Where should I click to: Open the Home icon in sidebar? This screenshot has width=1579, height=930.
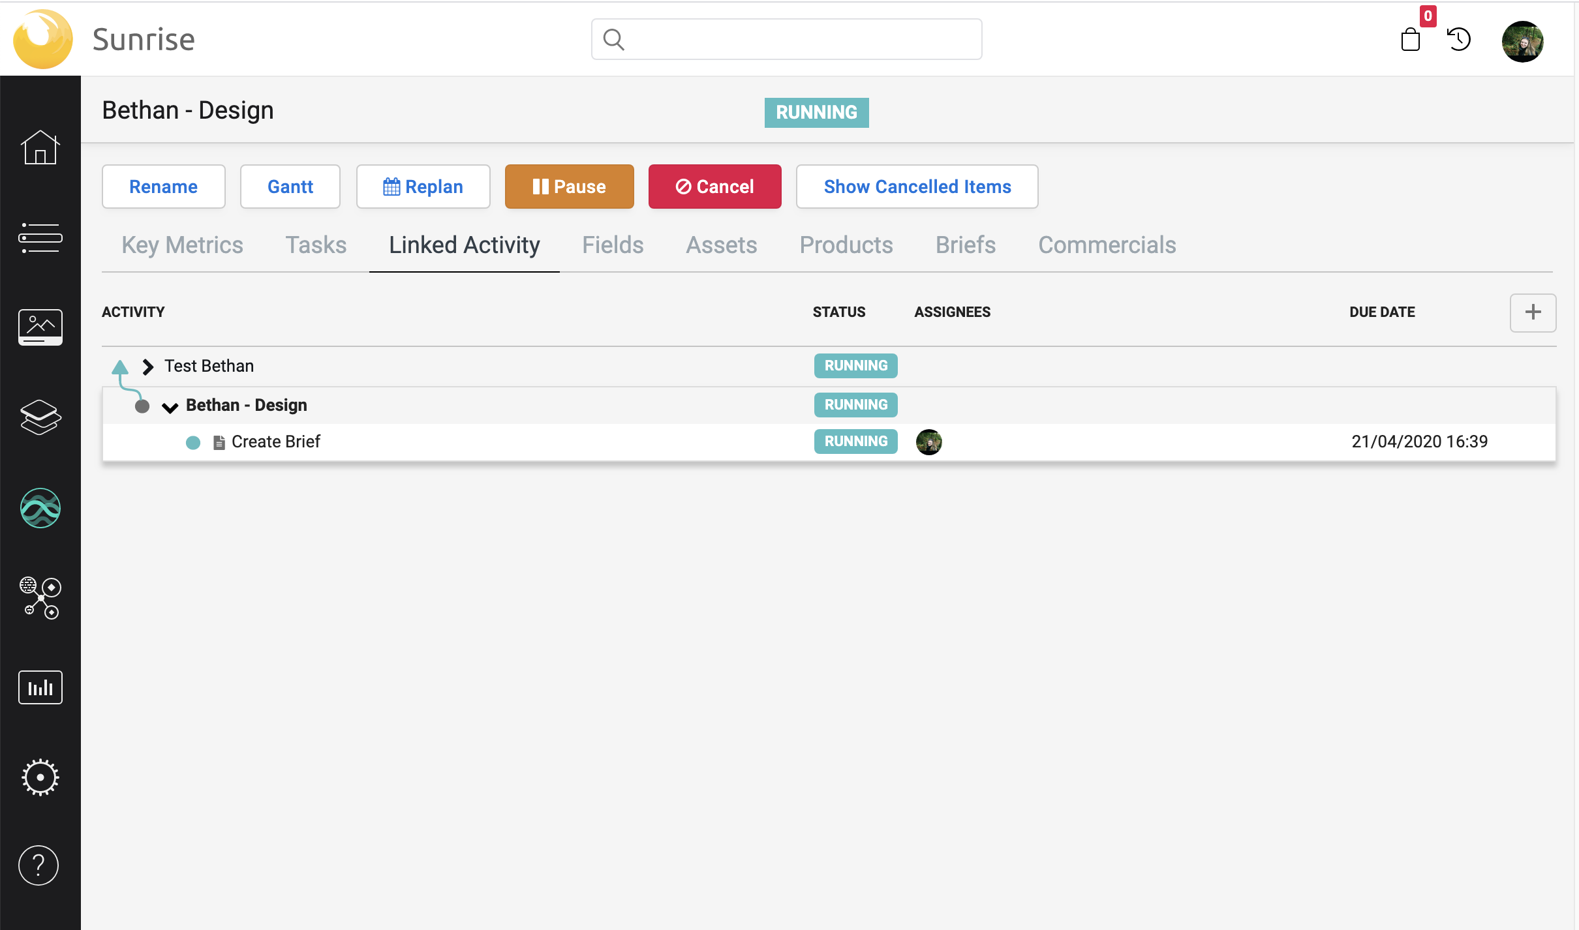click(x=40, y=147)
